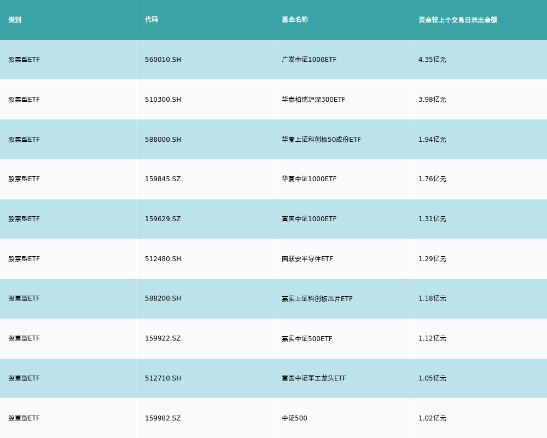Screen dimensions: 547x438
Task: Click 股票型ETF in the 159922.SZ row
Action: (x=24, y=338)
